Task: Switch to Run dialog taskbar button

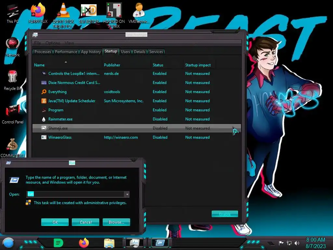Action: pos(160,243)
